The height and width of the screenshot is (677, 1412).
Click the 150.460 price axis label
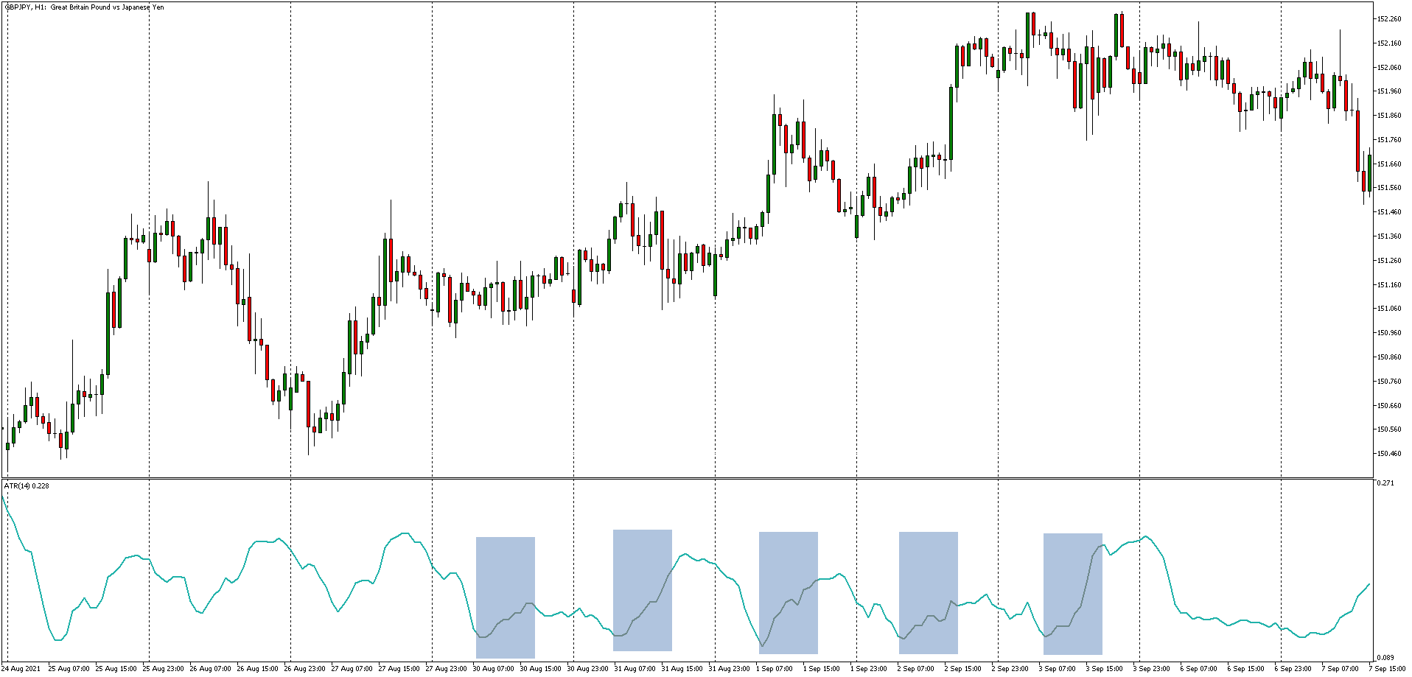click(1388, 454)
